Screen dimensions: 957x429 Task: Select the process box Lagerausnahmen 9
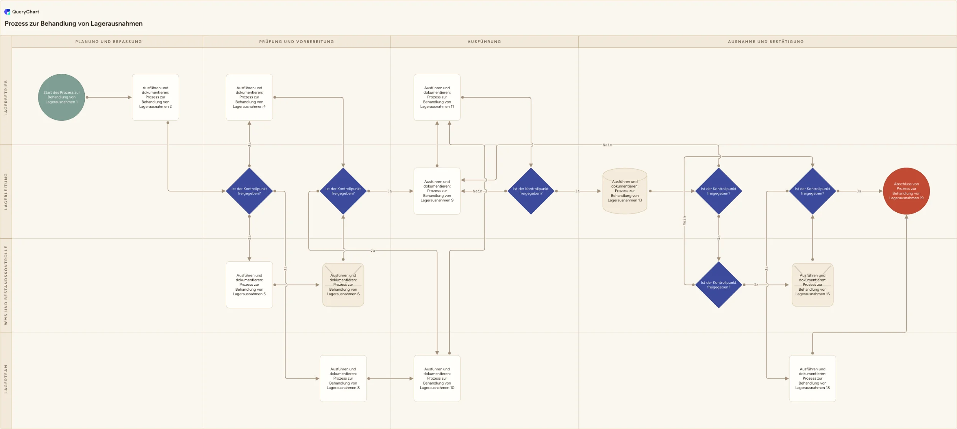[437, 191]
